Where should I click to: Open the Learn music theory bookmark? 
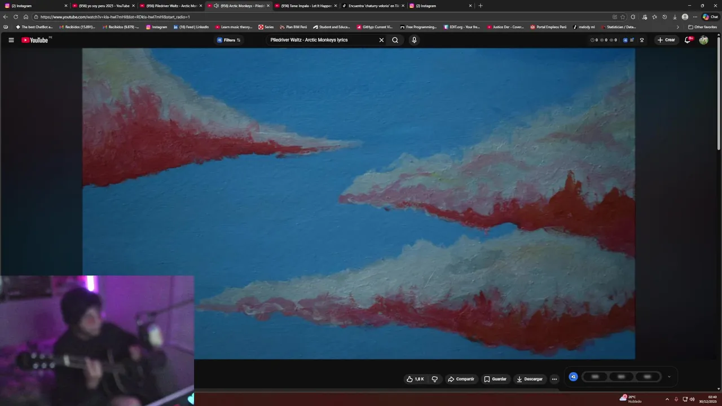234,27
